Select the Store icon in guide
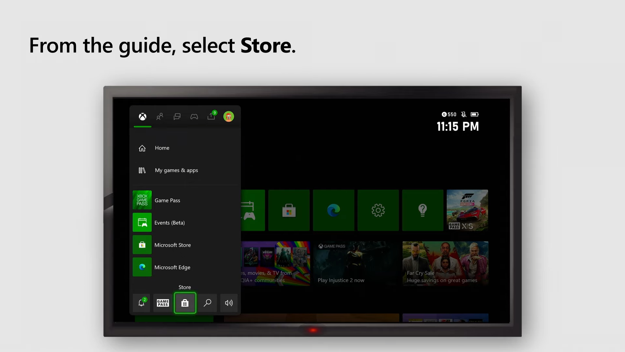The width and height of the screenshot is (625, 352). [x=185, y=302]
